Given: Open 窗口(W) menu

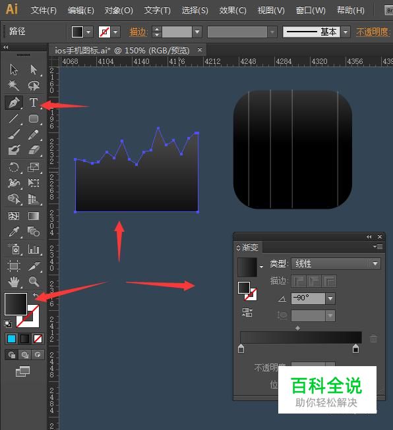Looking at the screenshot, I should 311,11.
